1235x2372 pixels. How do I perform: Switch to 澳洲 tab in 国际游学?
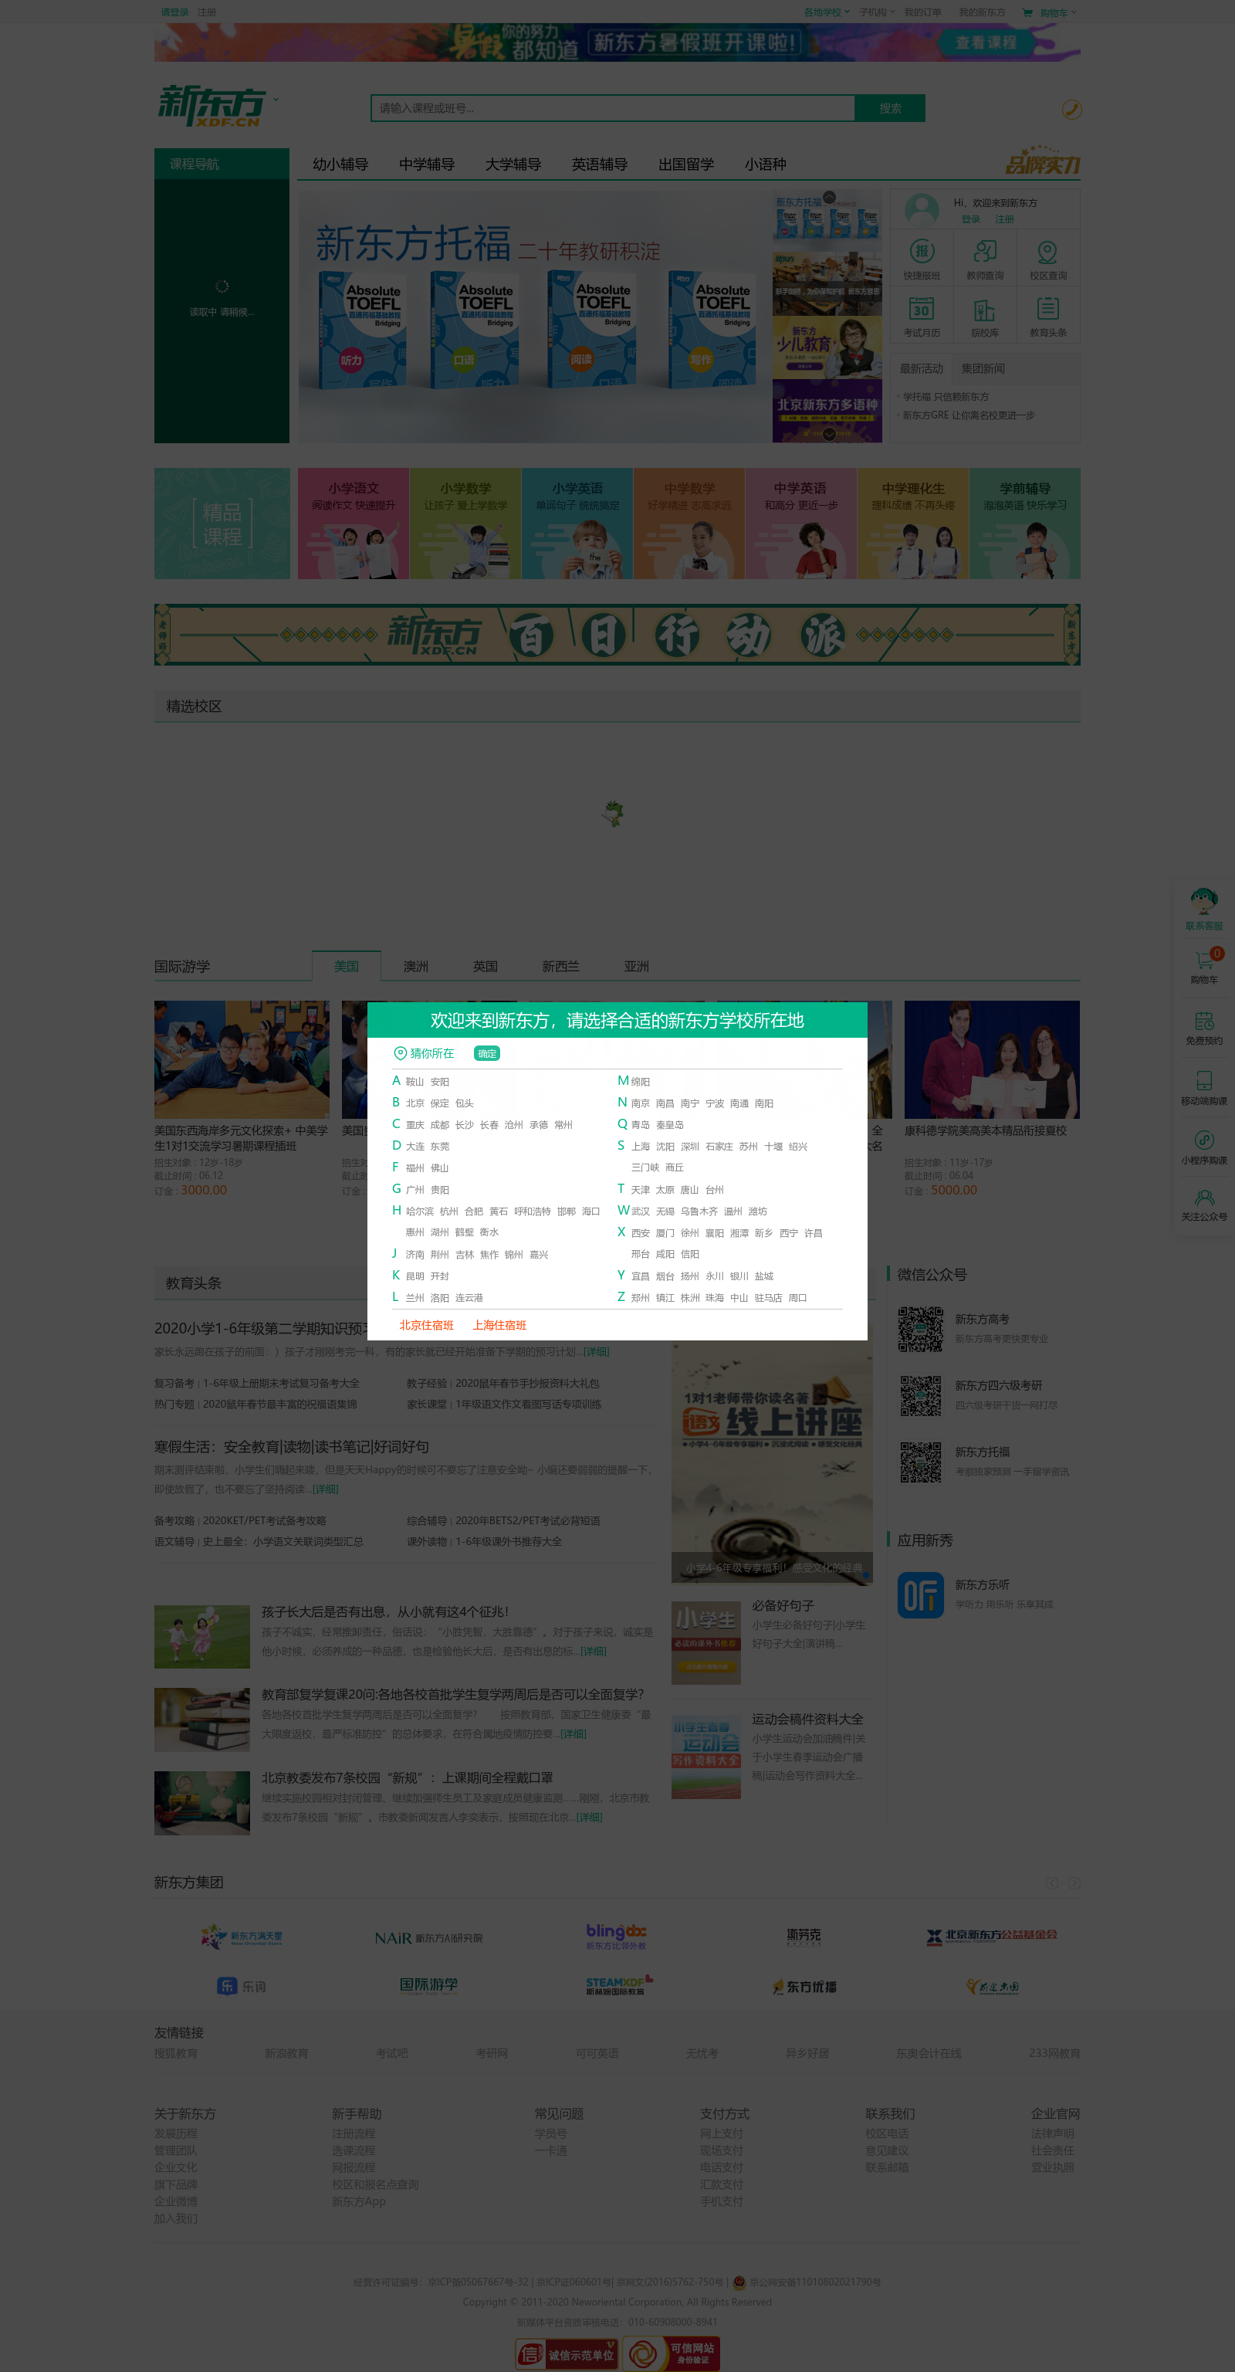416,966
